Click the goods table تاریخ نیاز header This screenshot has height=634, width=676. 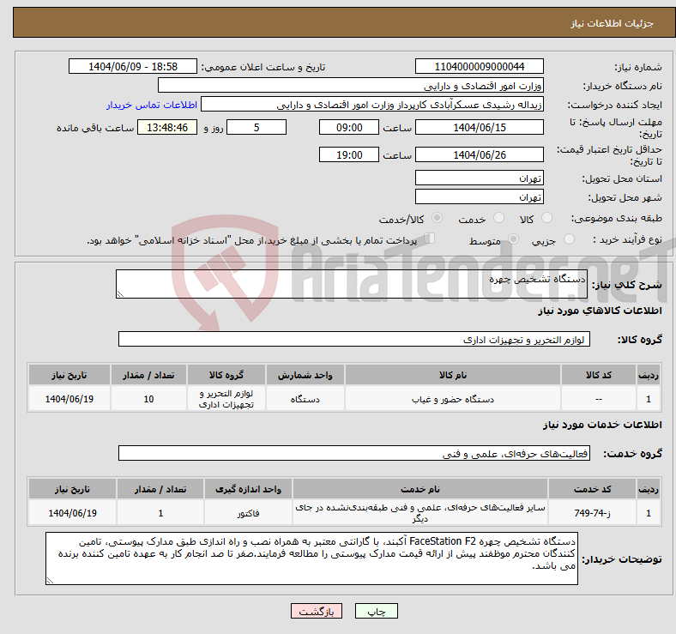[x=69, y=375]
